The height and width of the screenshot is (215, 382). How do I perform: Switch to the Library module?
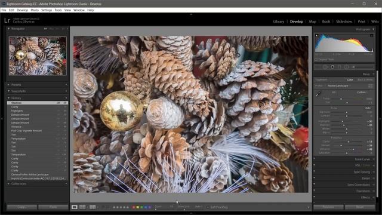click(x=279, y=21)
